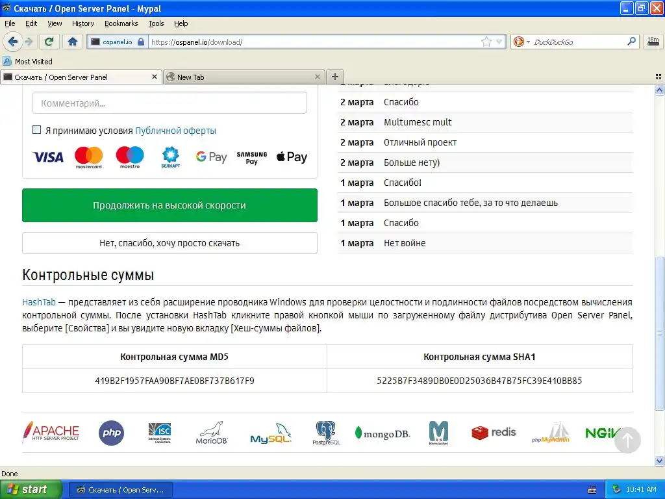
Task: Click the vertical scrollbar thumb
Action: pos(659,333)
